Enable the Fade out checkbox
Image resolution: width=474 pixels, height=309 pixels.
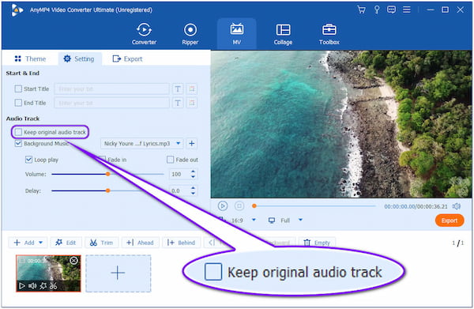170,160
